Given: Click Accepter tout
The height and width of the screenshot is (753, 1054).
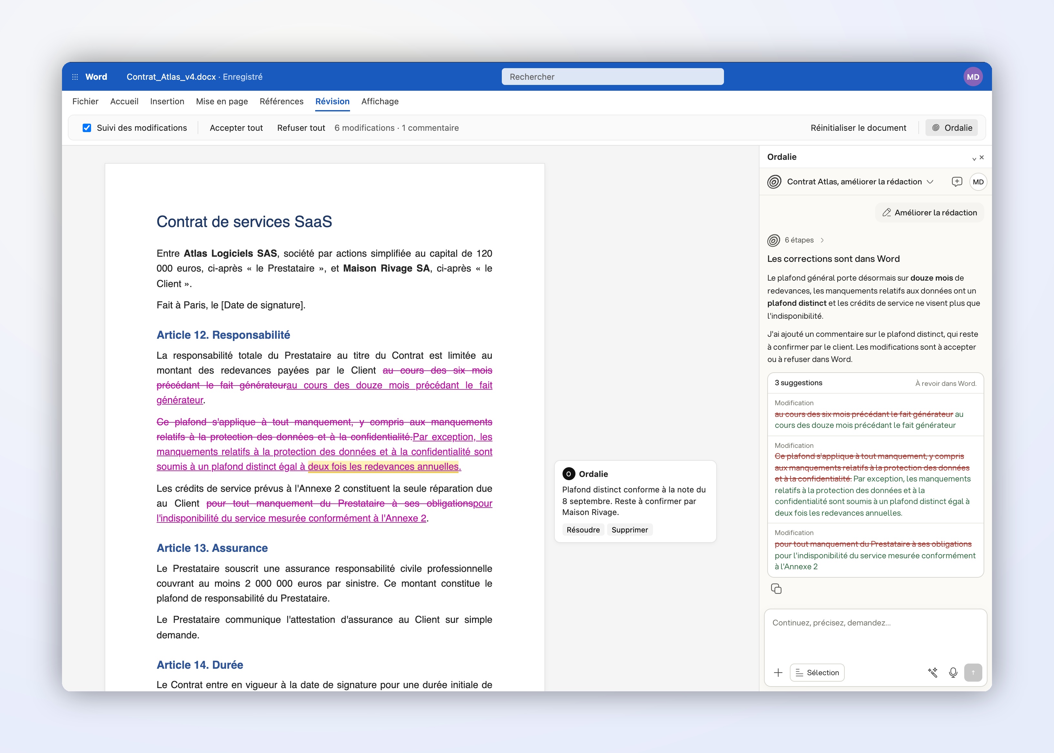Looking at the screenshot, I should pyautogui.click(x=236, y=128).
